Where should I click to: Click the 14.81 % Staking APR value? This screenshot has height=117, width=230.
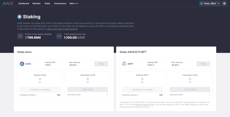point(151,65)
